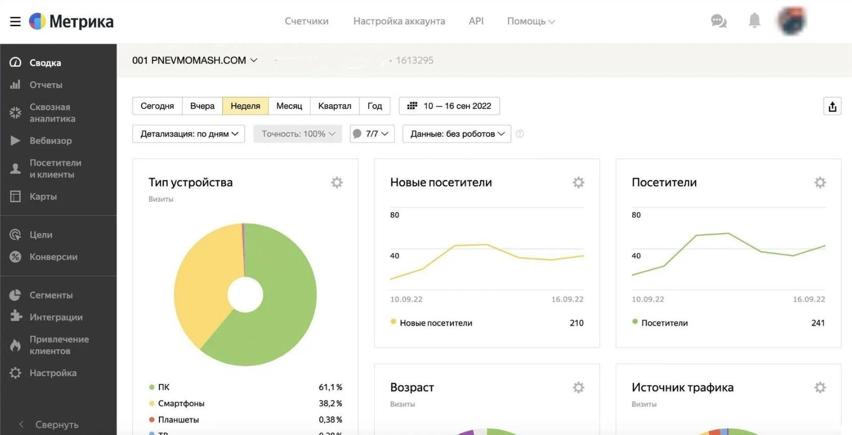Open API in the top navigation
852x435 pixels.
tap(476, 21)
